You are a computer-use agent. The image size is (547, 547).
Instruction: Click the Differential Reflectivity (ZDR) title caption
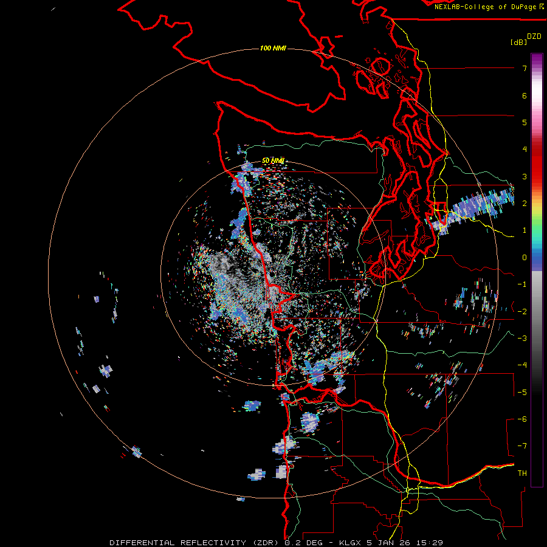195,543
